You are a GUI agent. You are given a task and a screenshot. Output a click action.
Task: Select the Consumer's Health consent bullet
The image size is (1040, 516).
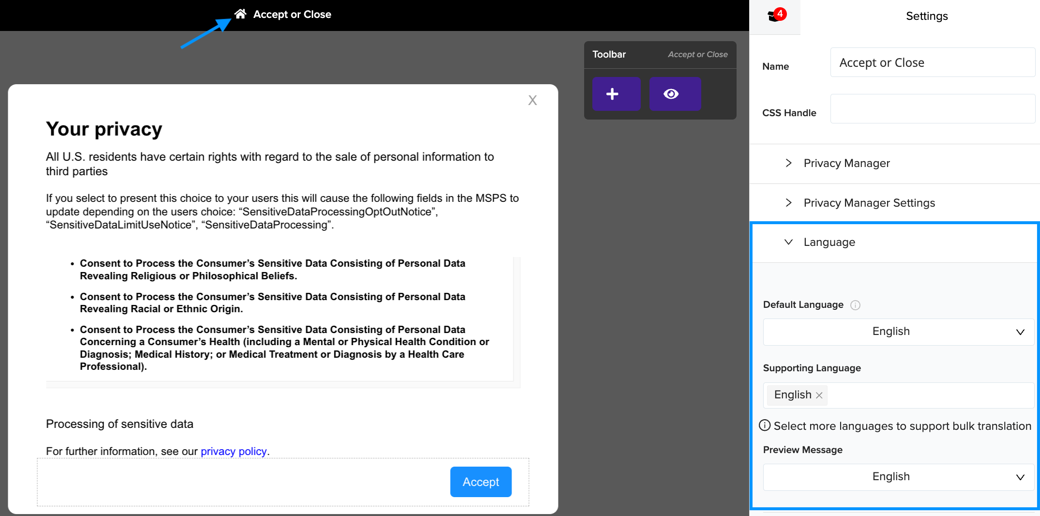click(285, 348)
